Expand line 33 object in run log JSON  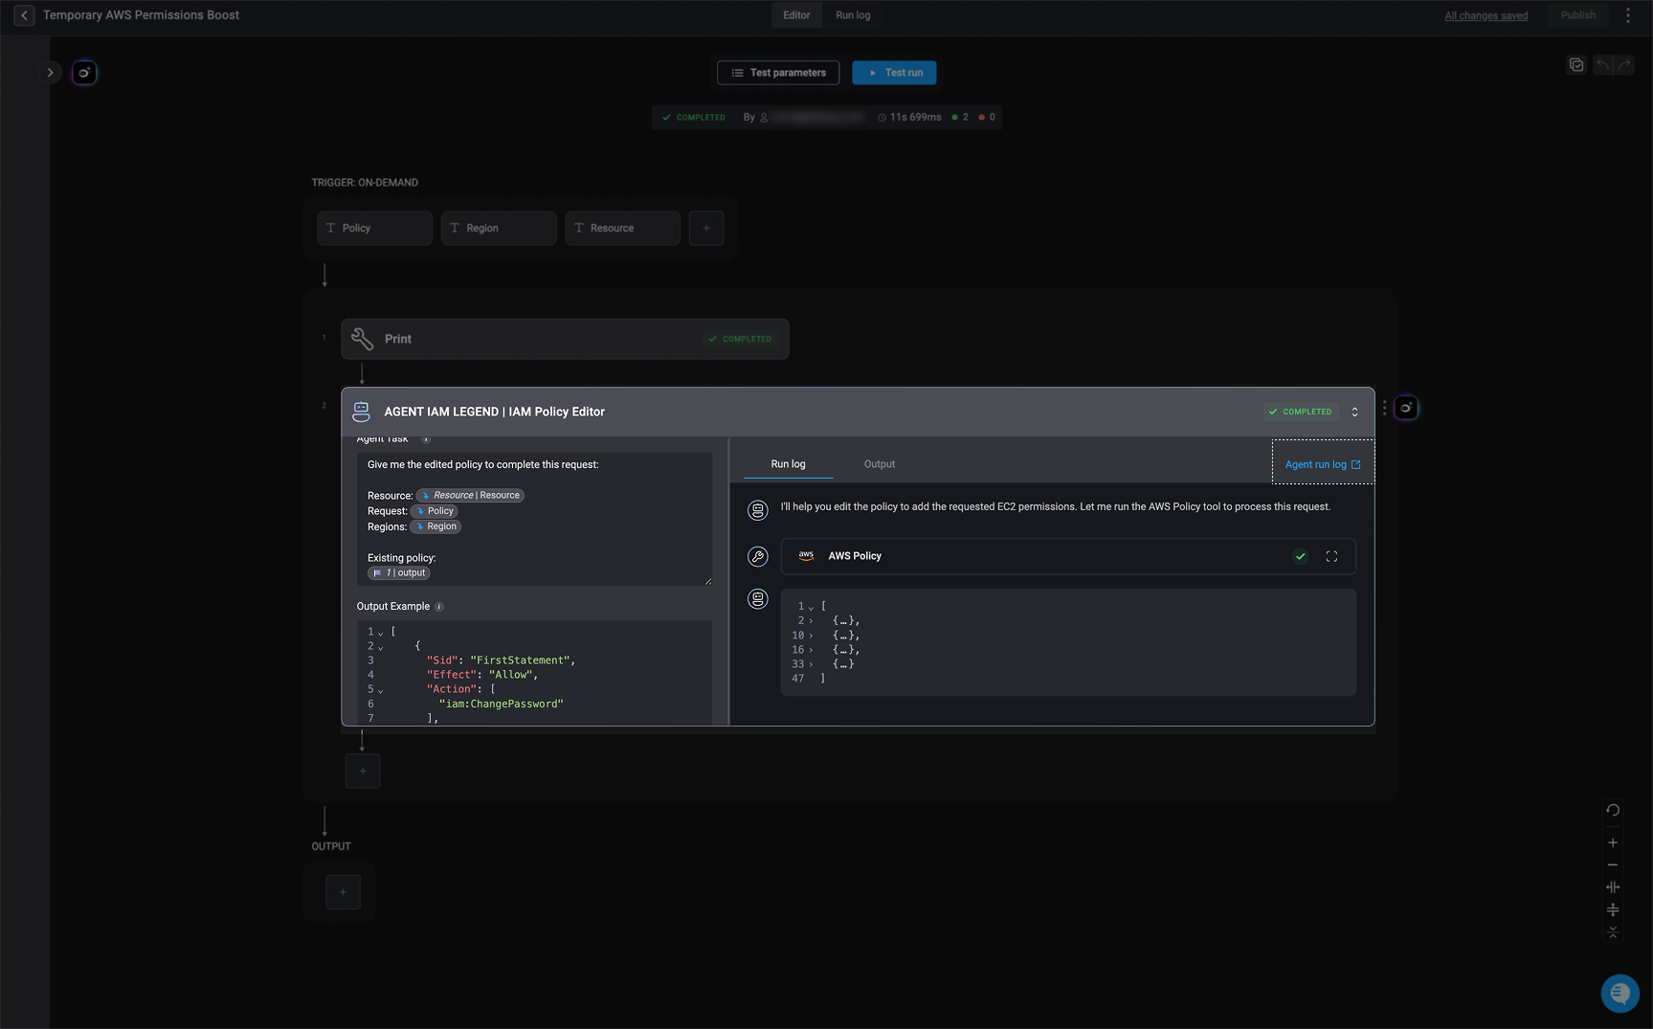(811, 664)
